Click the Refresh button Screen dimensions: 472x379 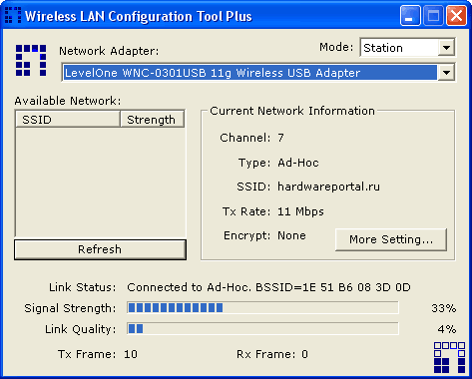[x=100, y=249]
